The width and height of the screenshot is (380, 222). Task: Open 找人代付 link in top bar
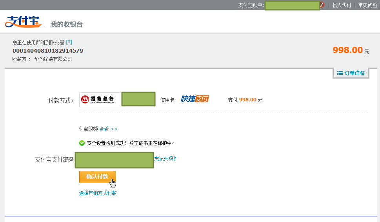point(342,5)
